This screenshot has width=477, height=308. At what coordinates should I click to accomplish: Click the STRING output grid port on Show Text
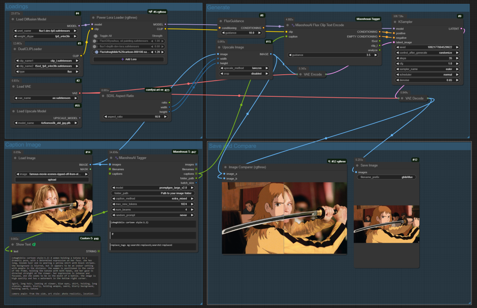(x=99, y=251)
